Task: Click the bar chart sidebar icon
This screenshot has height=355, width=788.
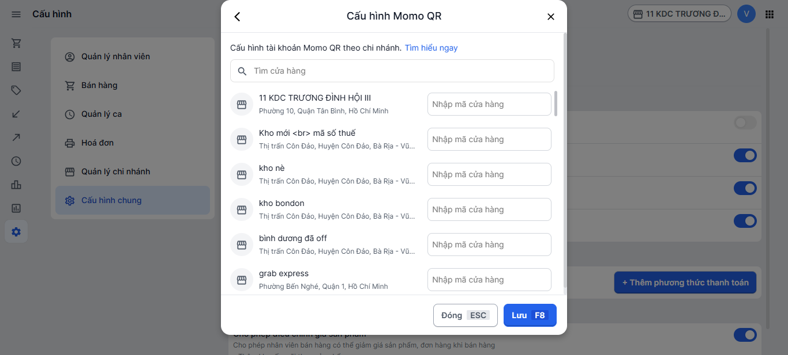Action: (x=16, y=185)
